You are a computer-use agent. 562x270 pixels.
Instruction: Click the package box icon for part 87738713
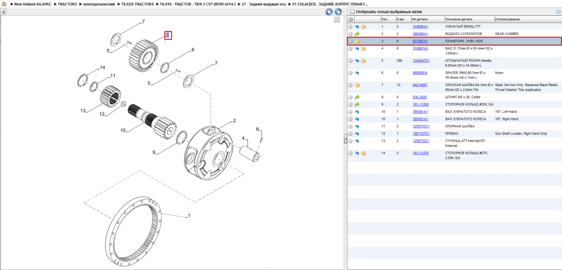(x=357, y=41)
